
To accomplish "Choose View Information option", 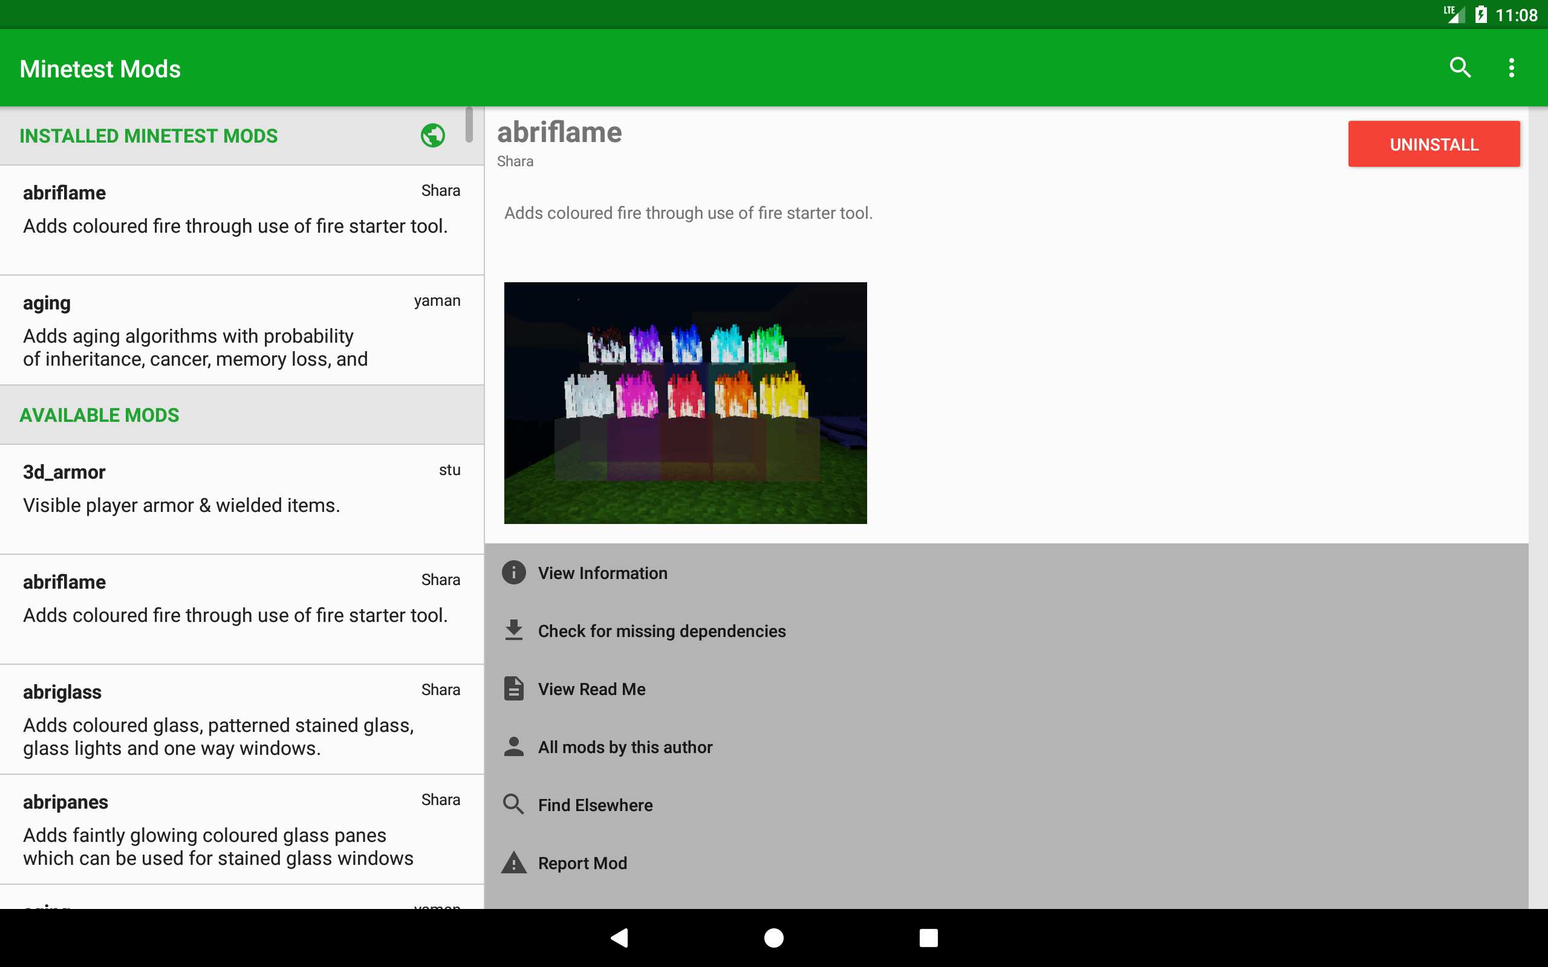I will (1006, 573).
